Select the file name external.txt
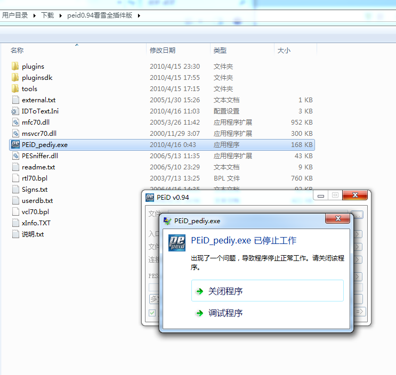The image size is (396, 375). (38, 100)
